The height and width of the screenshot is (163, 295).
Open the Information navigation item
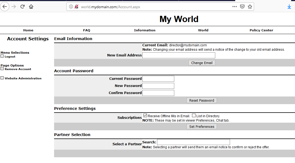[x=145, y=30]
